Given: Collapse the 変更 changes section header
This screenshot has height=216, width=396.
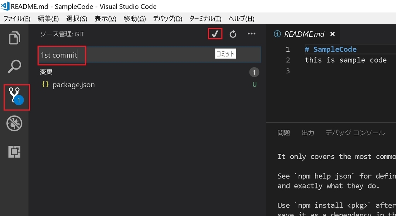Looking at the screenshot, I should click(46, 72).
